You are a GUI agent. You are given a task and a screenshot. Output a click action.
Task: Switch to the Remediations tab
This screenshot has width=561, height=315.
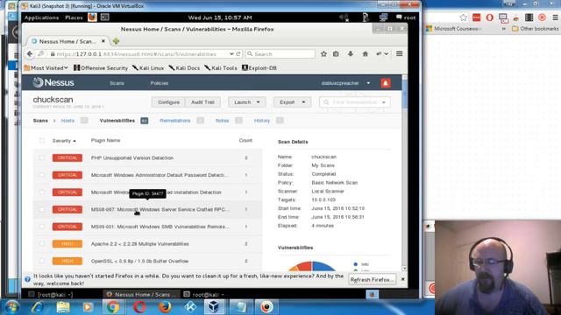pos(175,121)
